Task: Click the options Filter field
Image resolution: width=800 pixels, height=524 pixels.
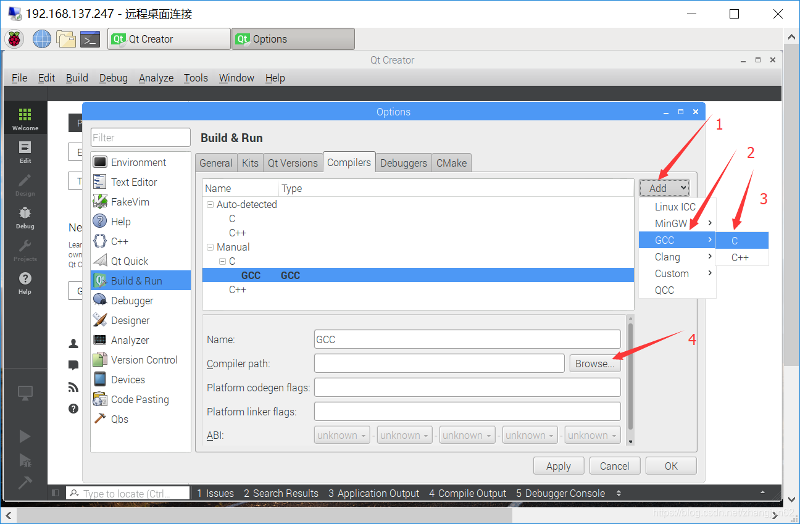Action: pos(141,138)
